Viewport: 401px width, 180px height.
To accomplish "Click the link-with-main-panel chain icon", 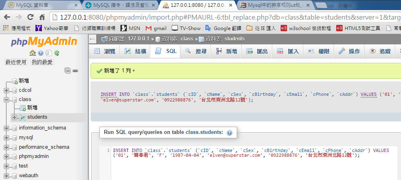I will (75, 71).
